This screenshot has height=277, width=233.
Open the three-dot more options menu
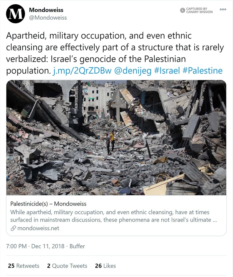[x=223, y=9]
